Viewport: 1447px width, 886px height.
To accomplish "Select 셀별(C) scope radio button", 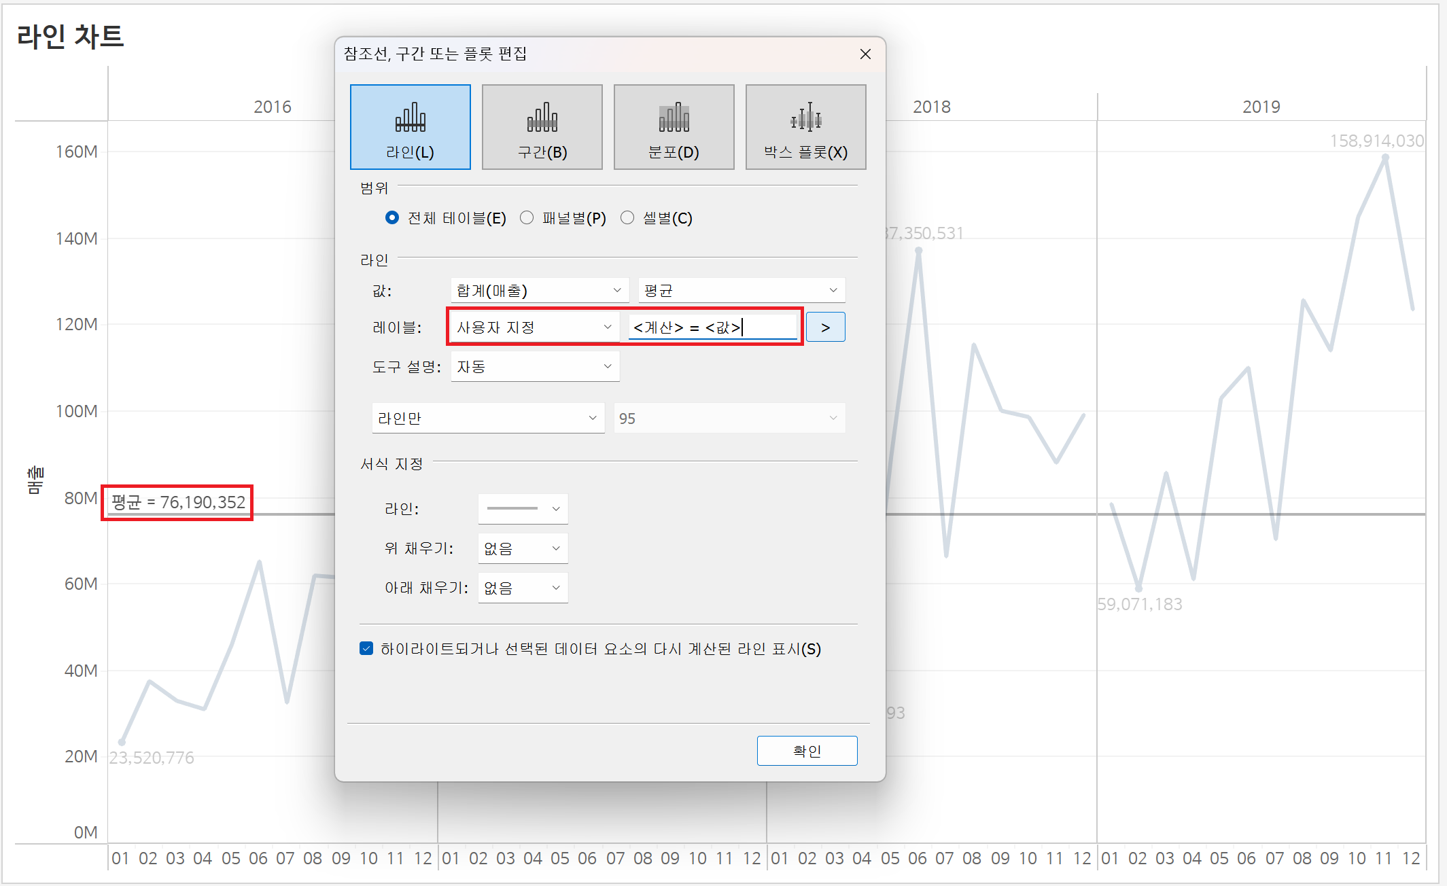I will pyautogui.click(x=627, y=218).
